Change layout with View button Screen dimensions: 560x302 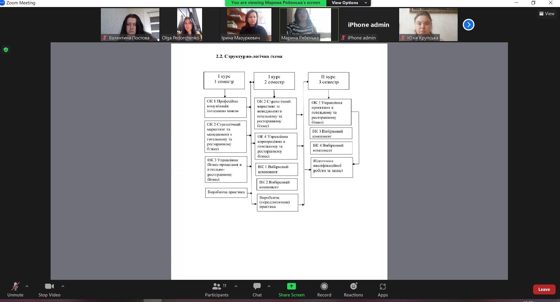coord(547,14)
